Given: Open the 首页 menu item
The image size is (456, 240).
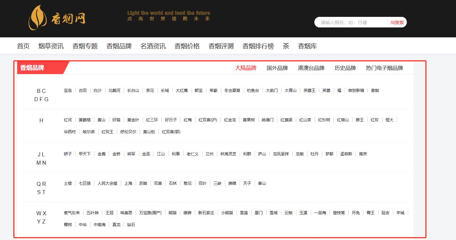Looking at the screenshot, I should pos(23,46).
